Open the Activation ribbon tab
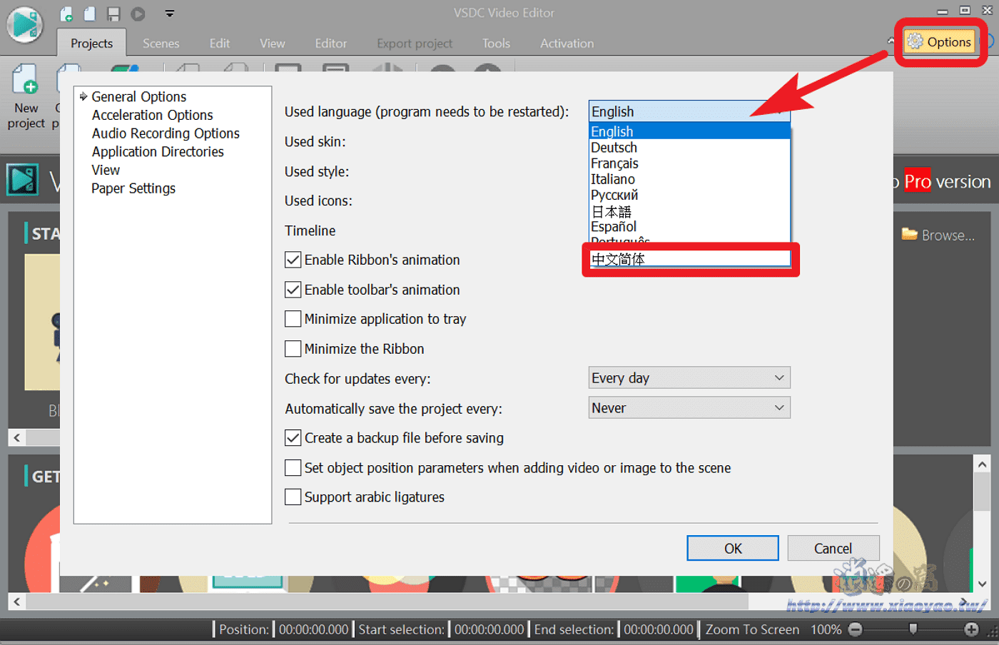The image size is (999, 645). 567,44
